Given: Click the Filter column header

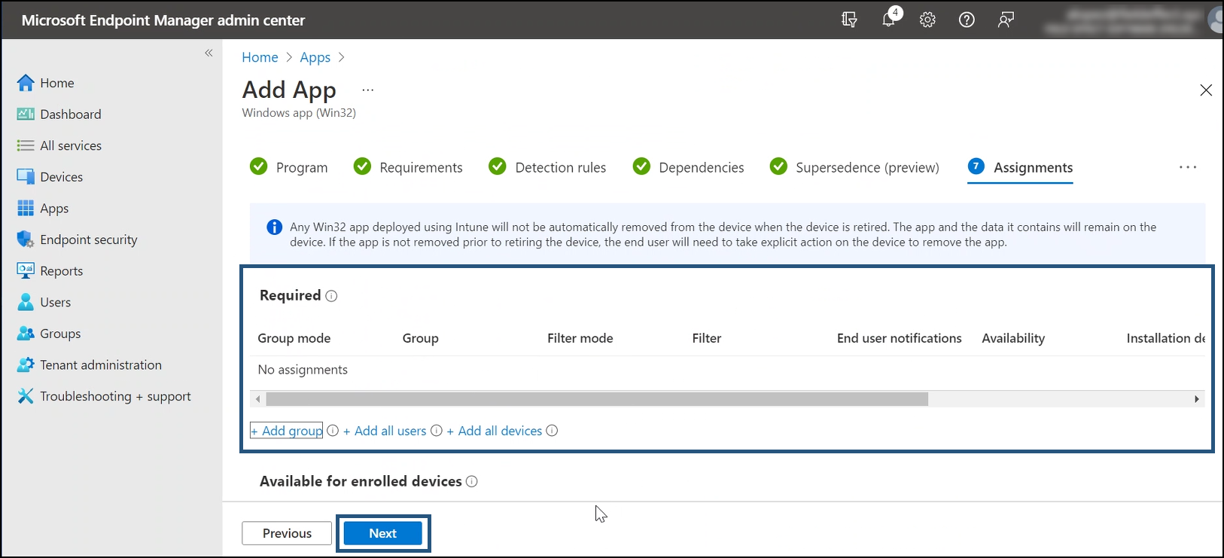Looking at the screenshot, I should [x=706, y=338].
